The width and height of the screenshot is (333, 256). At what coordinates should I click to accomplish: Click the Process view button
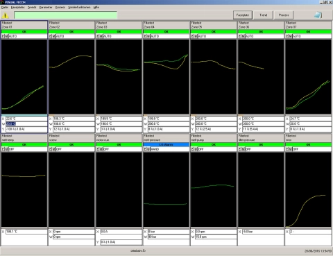point(284,15)
